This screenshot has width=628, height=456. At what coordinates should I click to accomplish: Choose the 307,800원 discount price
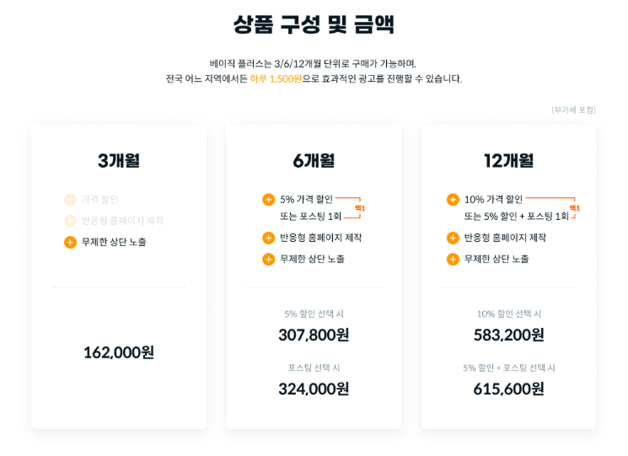click(314, 335)
